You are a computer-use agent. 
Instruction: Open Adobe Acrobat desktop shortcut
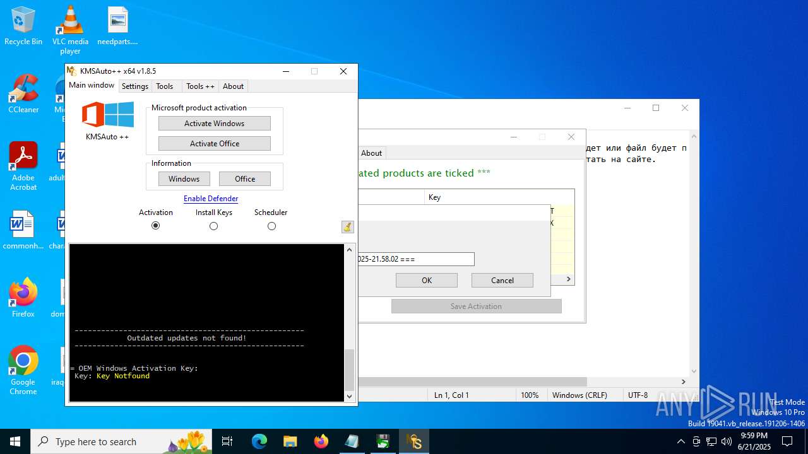coord(23,166)
